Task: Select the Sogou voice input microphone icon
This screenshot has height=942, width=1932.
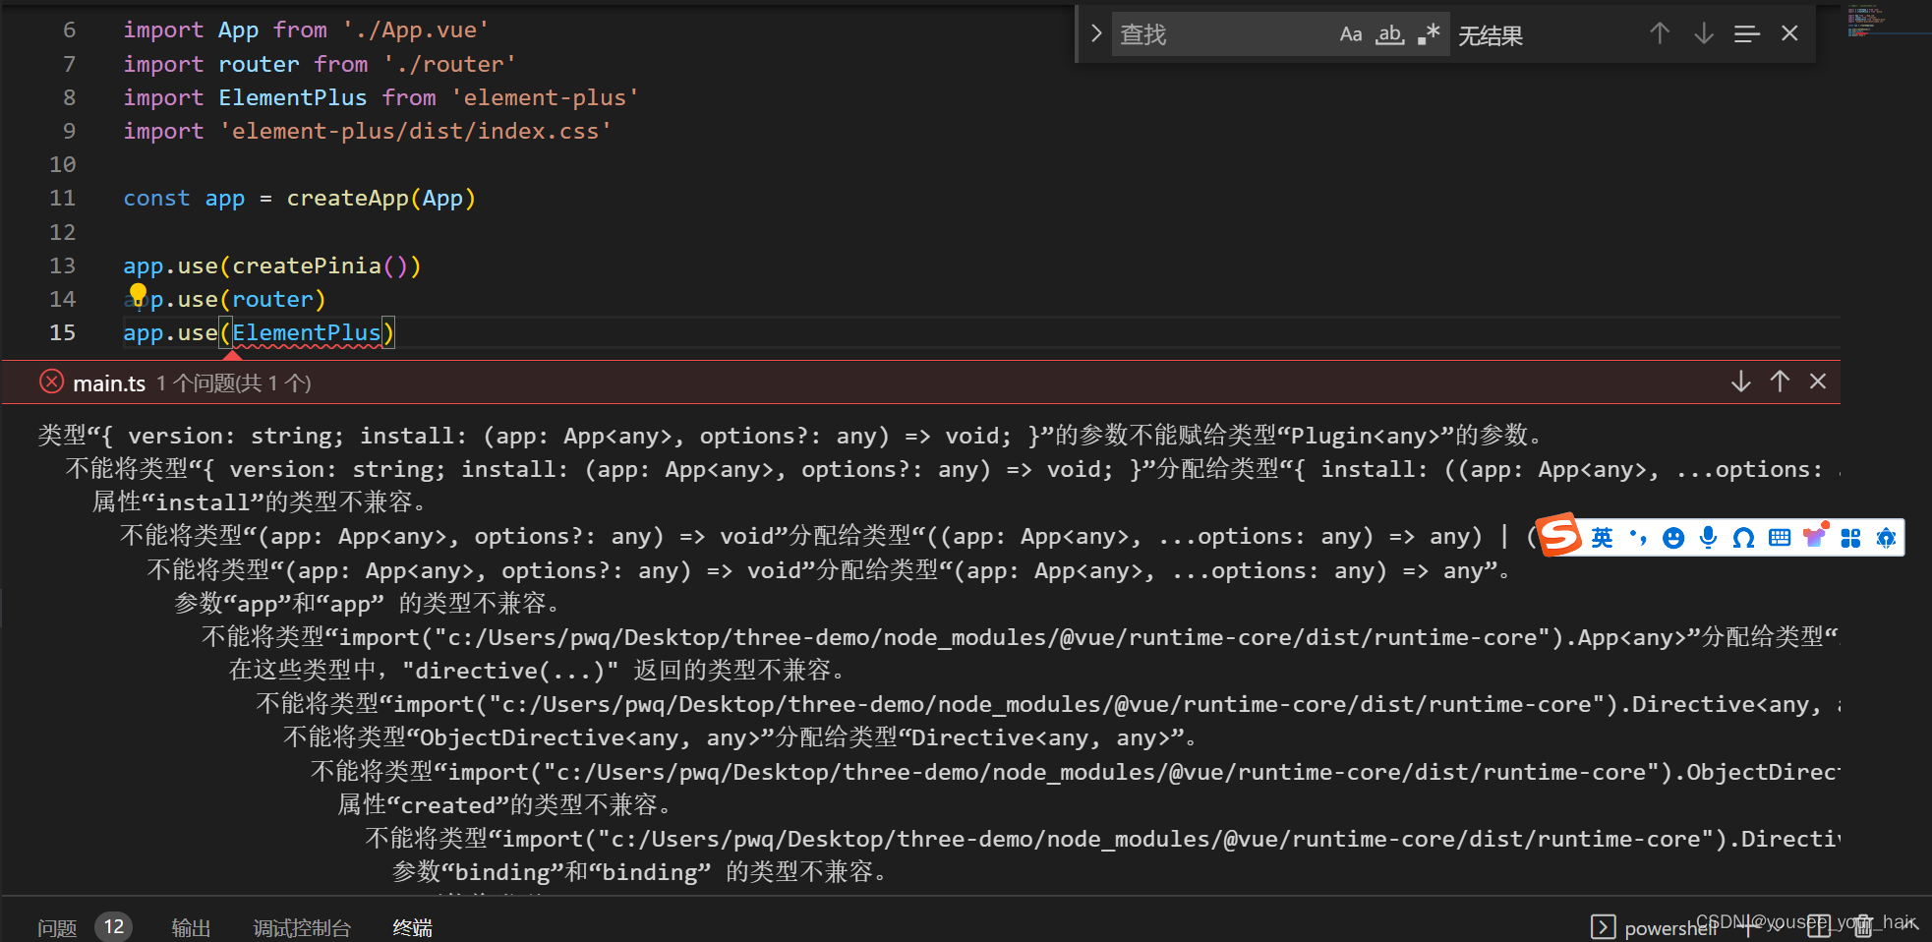Action: [1708, 538]
